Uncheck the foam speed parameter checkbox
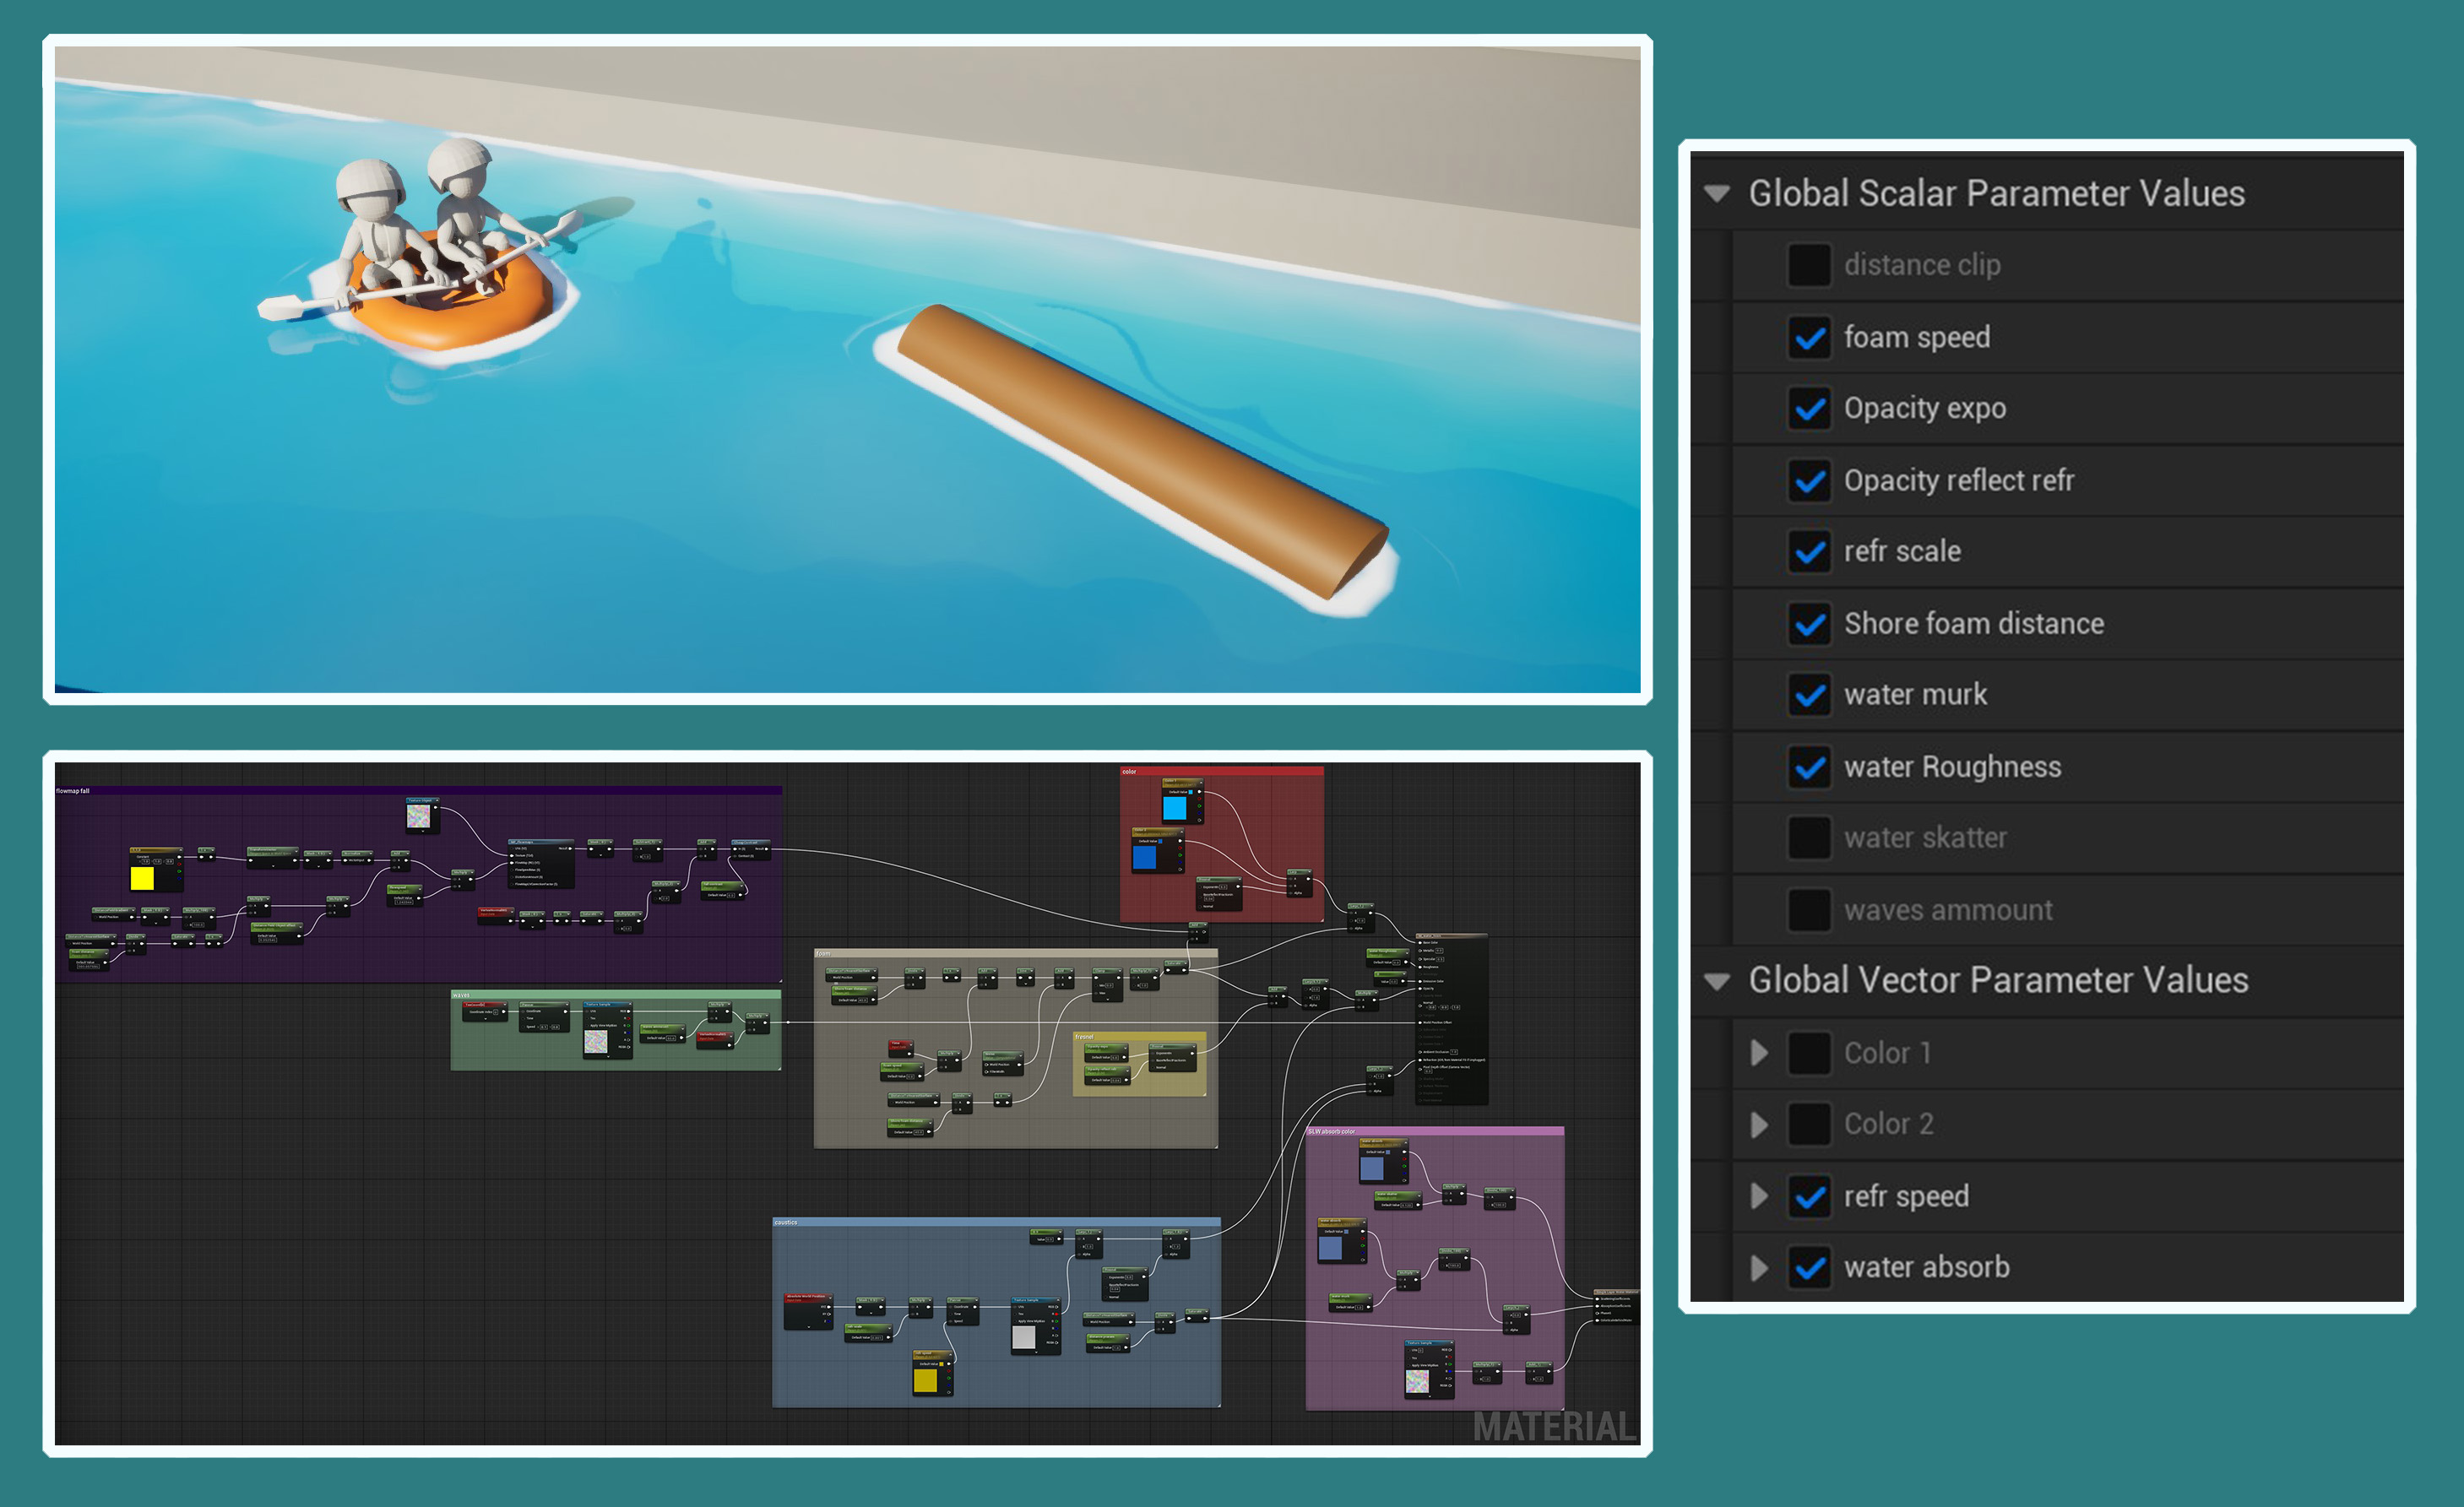This screenshot has width=2464, height=1507. pyautogui.click(x=1809, y=338)
